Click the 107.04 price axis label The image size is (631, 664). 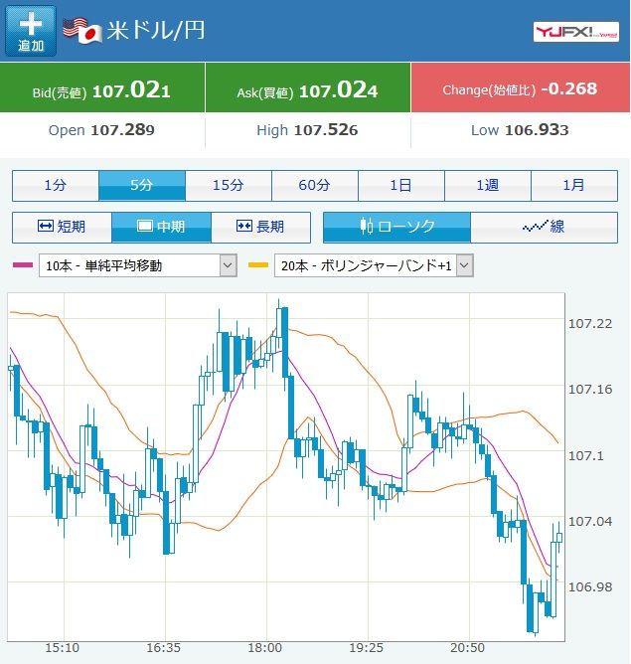click(590, 522)
